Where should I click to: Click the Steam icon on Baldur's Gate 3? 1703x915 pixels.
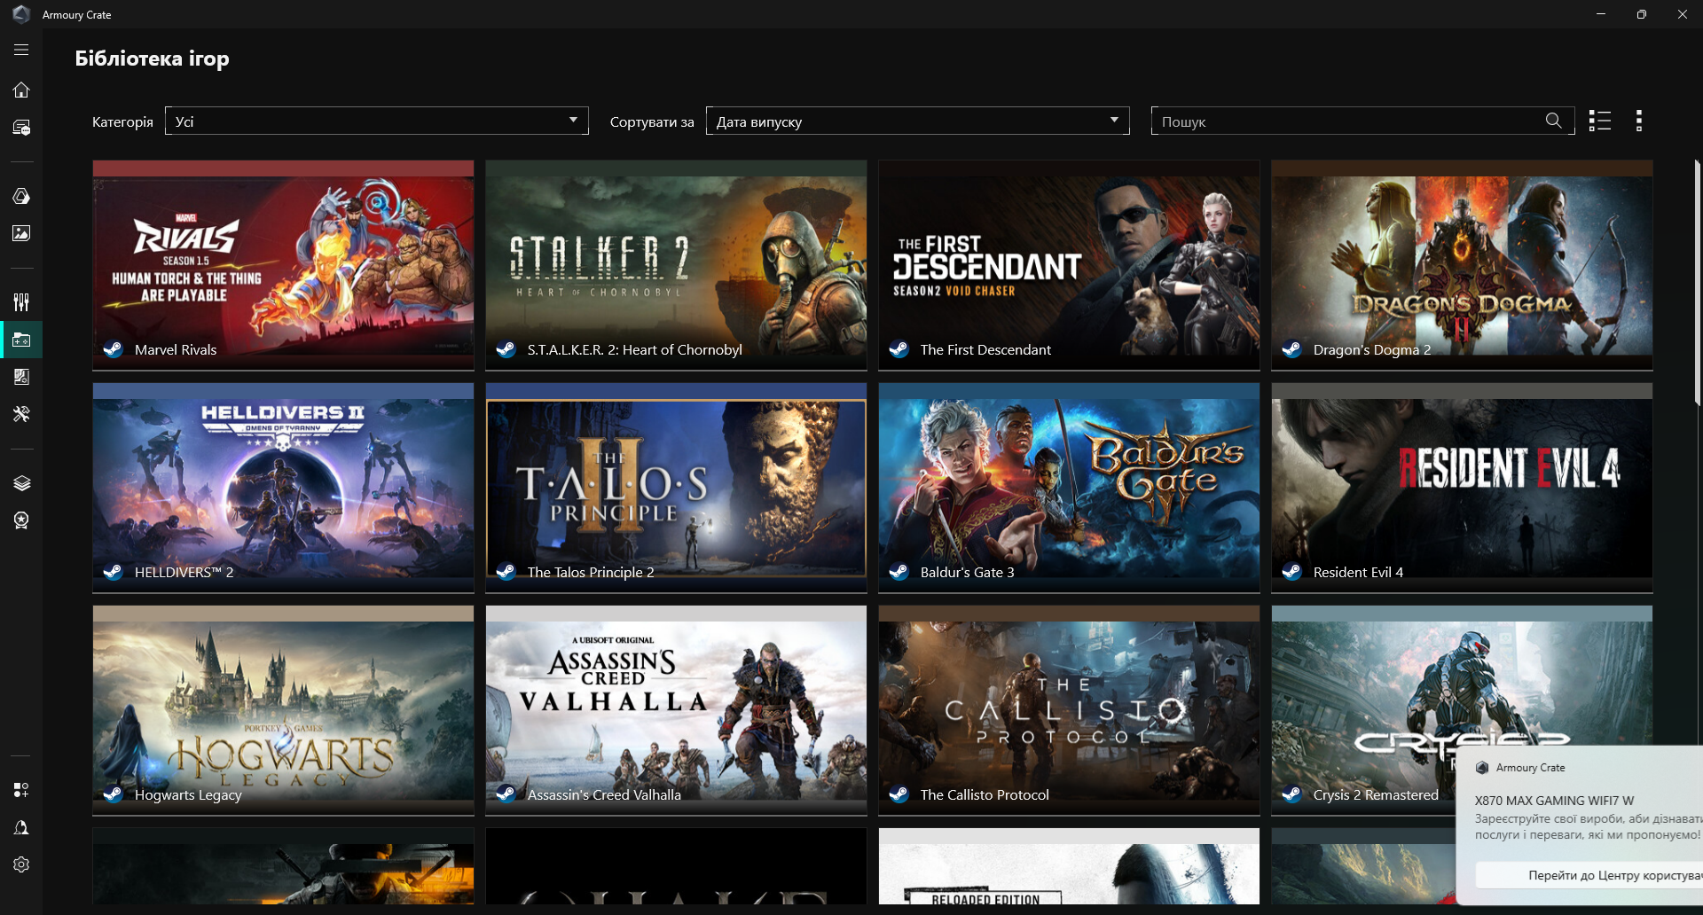pos(899,572)
